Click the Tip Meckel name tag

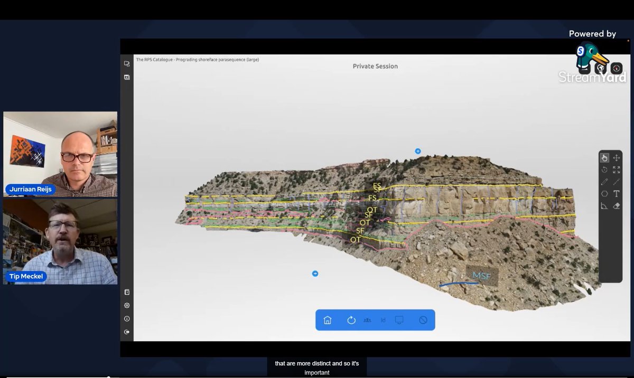25,276
